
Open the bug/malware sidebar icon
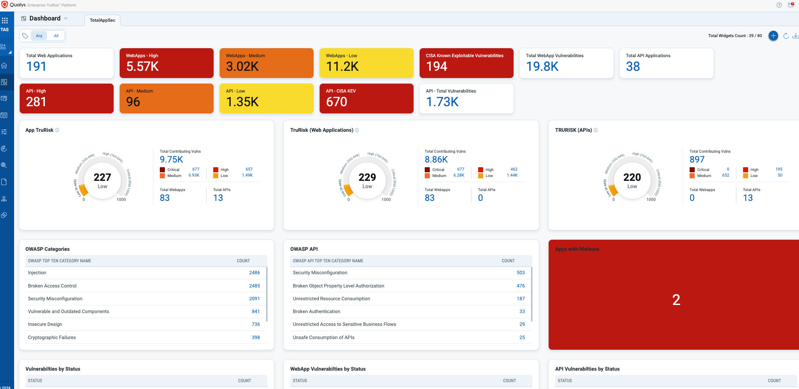(4, 199)
